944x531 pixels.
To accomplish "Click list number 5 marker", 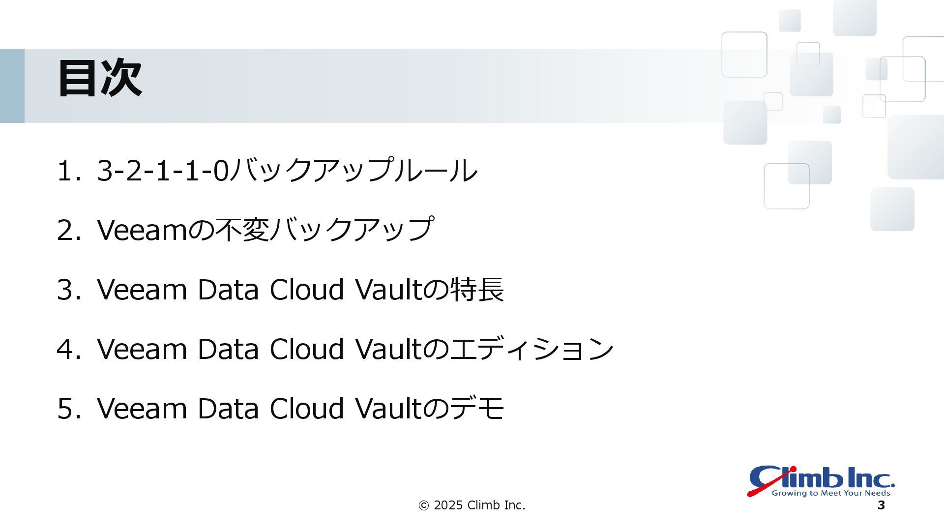I will pyautogui.click(x=68, y=409).
